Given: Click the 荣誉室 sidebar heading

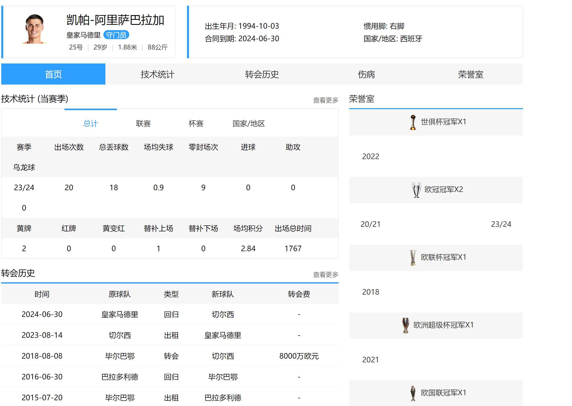Looking at the screenshot, I should click(x=362, y=99).
